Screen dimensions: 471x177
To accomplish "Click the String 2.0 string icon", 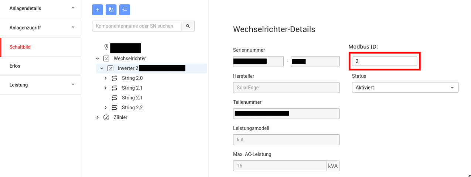I will click(x=114, y=78).
